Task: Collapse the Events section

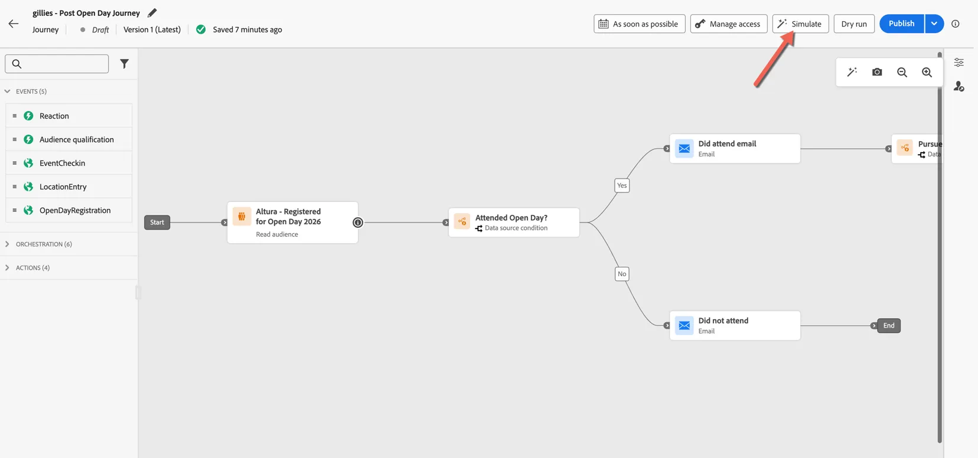Action: pos(8,91)
